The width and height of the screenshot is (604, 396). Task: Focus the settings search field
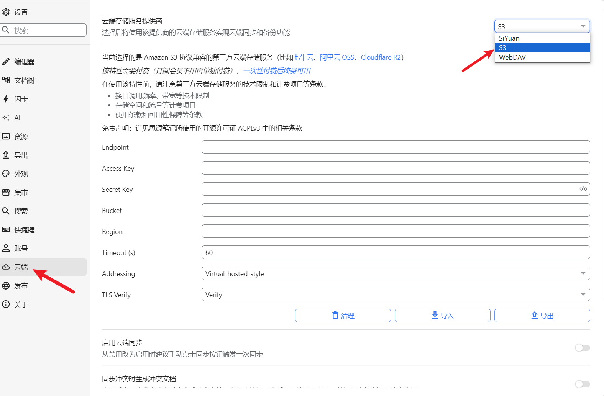tap(43, 30)
